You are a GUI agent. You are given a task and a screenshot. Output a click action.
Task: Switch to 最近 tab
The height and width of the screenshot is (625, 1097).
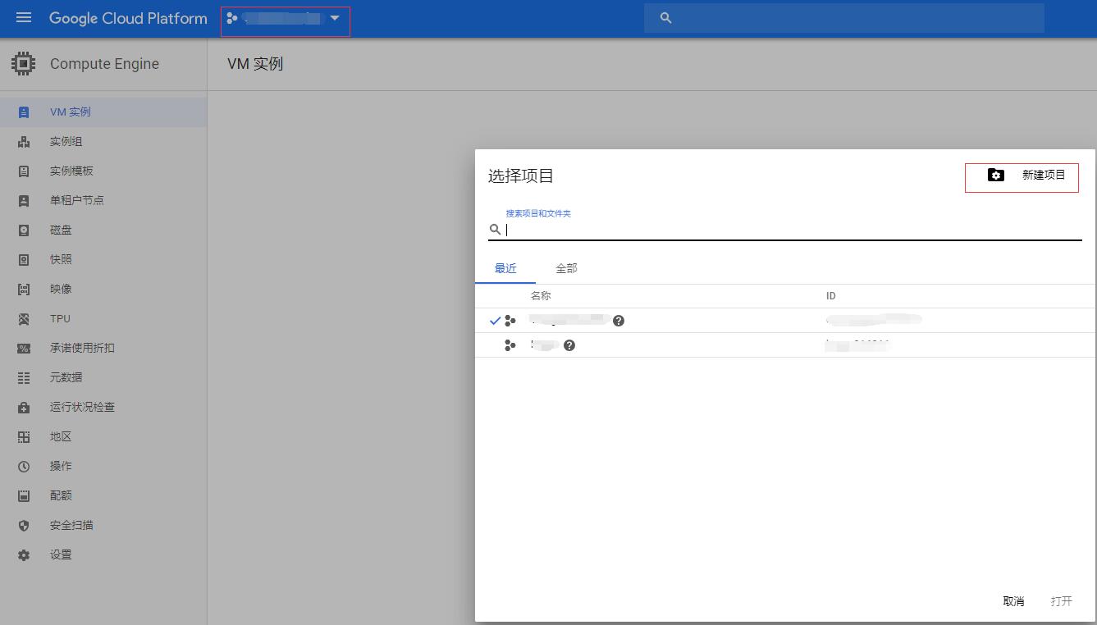coord(505,268)
